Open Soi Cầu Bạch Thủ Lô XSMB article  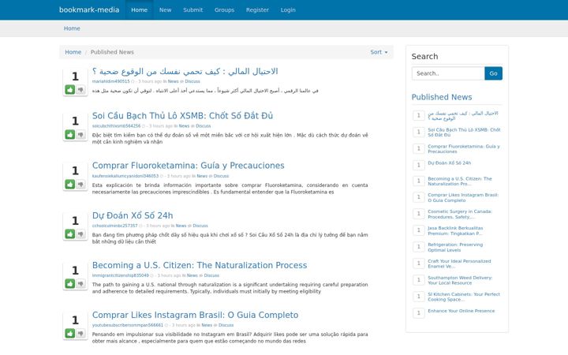click(x=182, y=116)
